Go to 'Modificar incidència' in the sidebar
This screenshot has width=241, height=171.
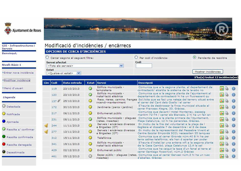click(17, 80)
